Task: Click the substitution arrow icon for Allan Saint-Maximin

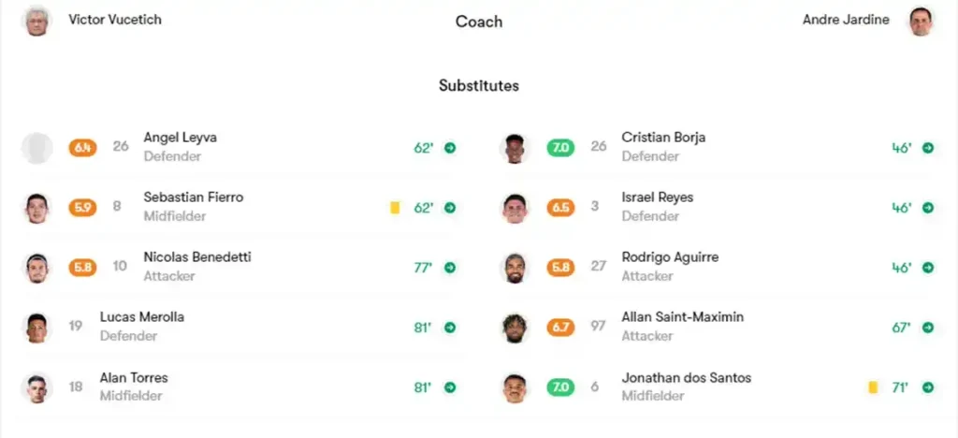Action: [928, 328]
